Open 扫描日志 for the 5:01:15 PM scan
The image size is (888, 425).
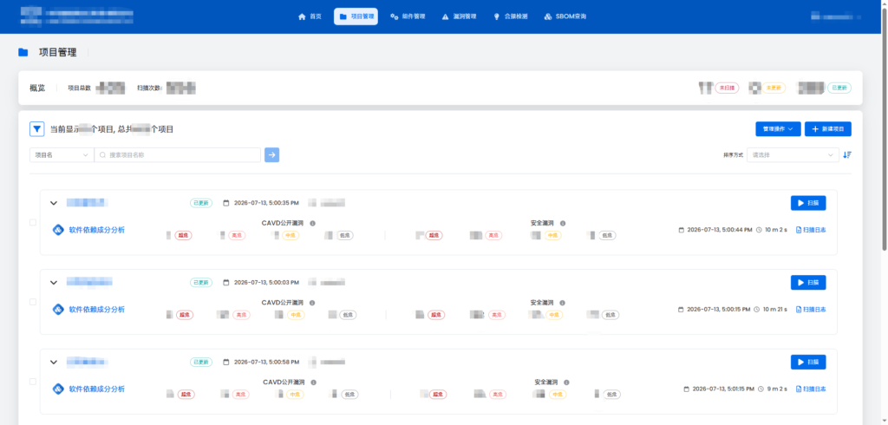(x=811, y=389)
